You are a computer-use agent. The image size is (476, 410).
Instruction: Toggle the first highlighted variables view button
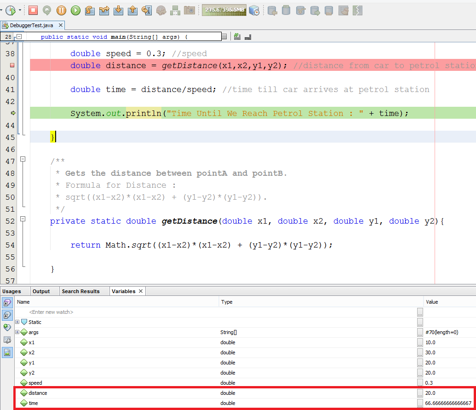tap(7, 303)
